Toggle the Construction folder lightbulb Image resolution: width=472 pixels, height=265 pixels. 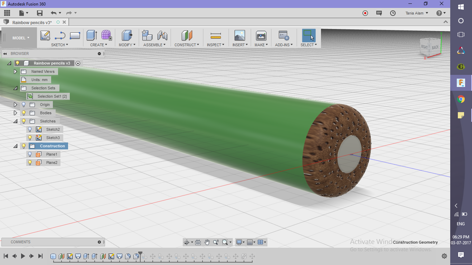coord(24,146)
